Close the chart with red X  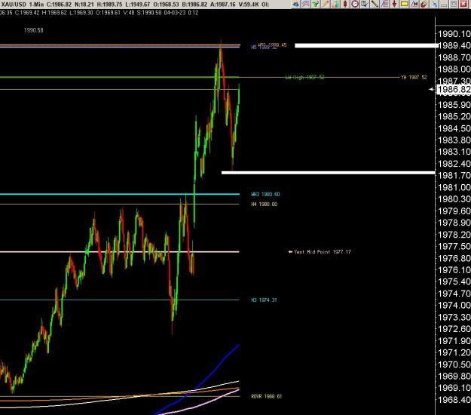(x=463, y=5)
